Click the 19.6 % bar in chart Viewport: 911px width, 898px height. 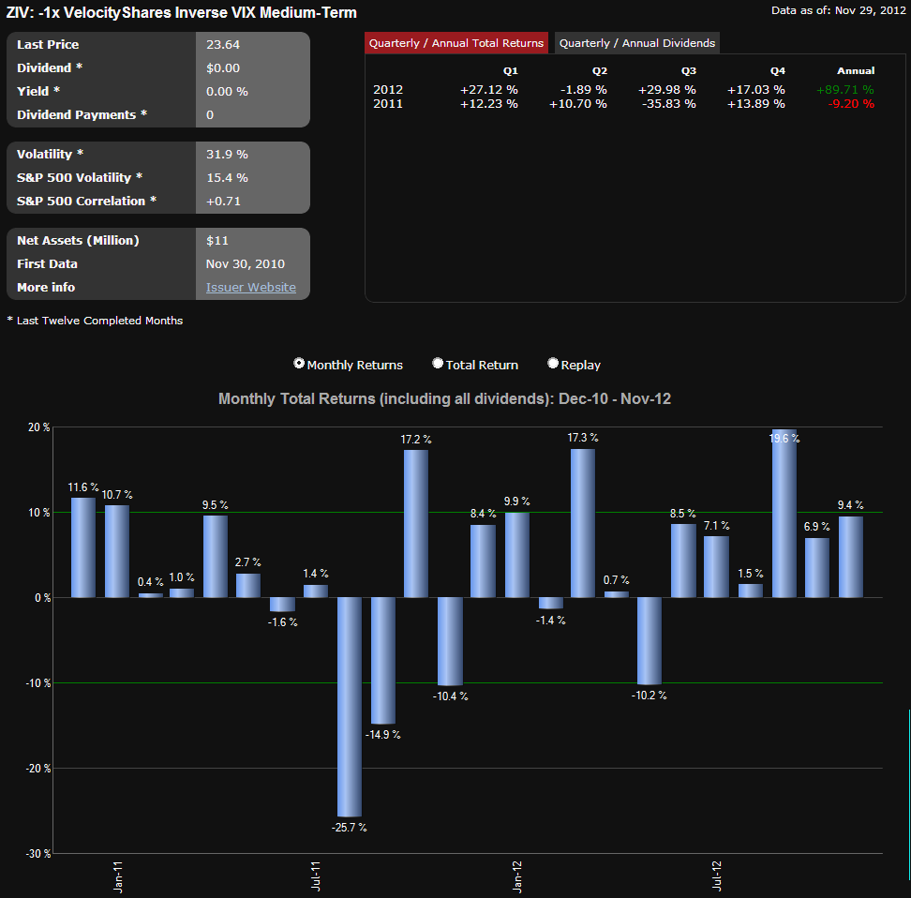pyautogui.click(x=784, y=514)
